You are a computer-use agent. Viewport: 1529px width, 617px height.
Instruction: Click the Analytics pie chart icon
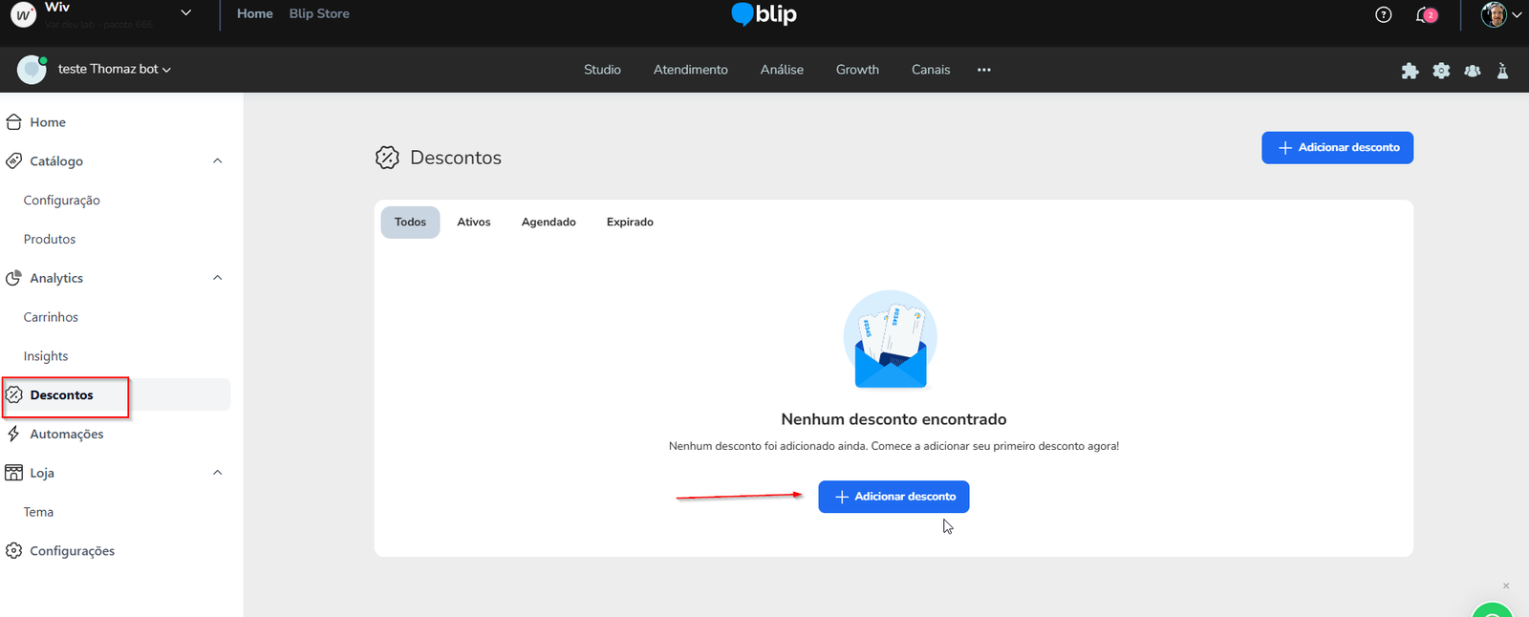(x=14, y=278)
